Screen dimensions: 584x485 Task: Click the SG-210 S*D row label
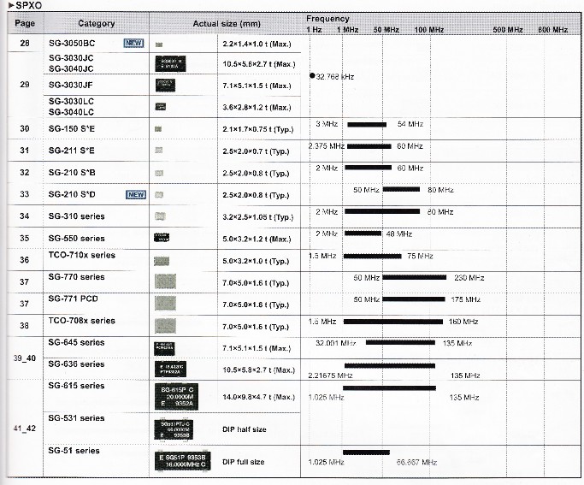click(72, 194)
